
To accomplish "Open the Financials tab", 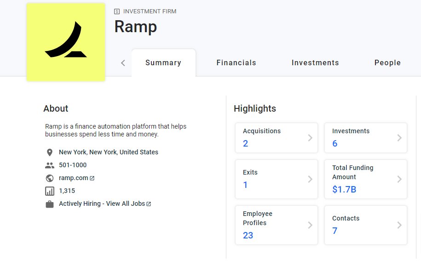I will pos(236,63).
